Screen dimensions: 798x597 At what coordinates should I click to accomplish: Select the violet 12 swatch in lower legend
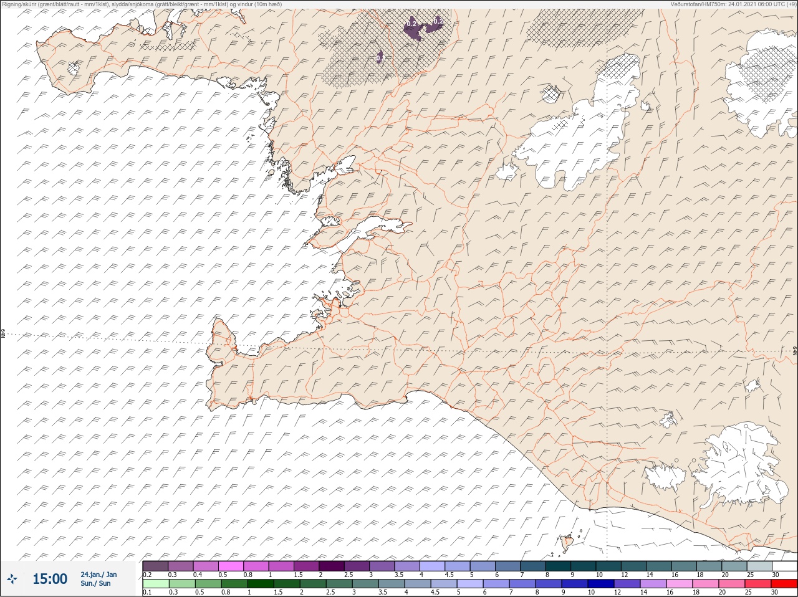[627, 584]
